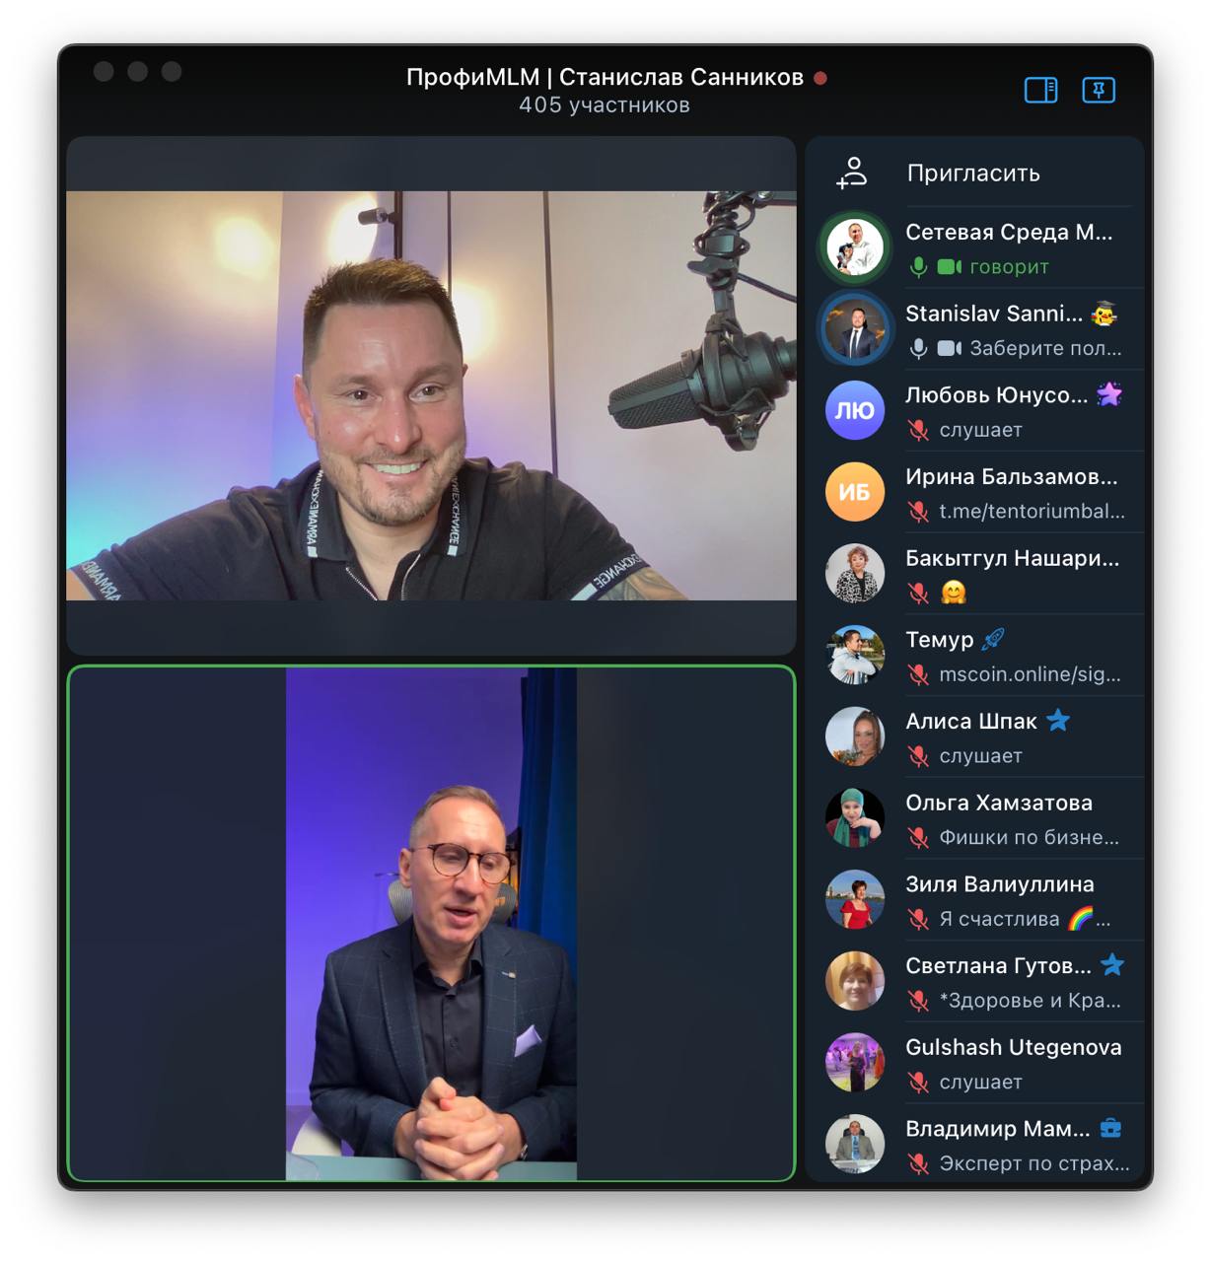Click muted mic icon for Gulshash Utegenova
Viewport: 1211px width, 1262px height.
pos(919,1083)
